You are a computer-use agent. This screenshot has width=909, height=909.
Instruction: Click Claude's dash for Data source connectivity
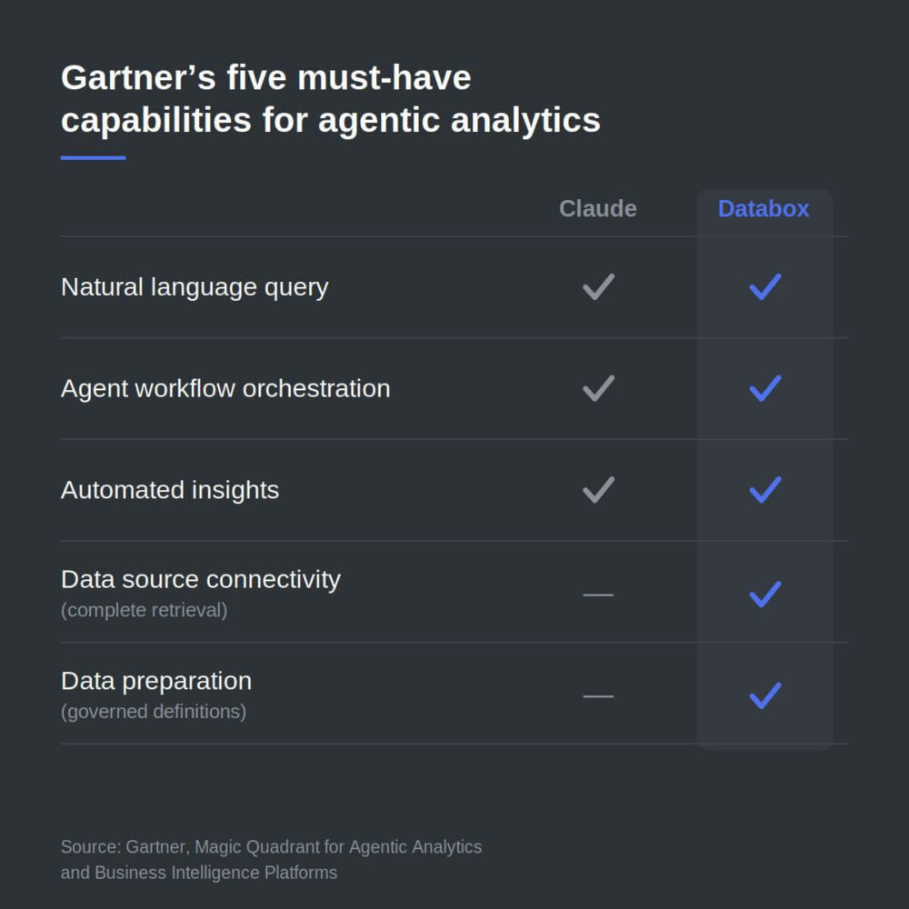[x=598, y=594]
